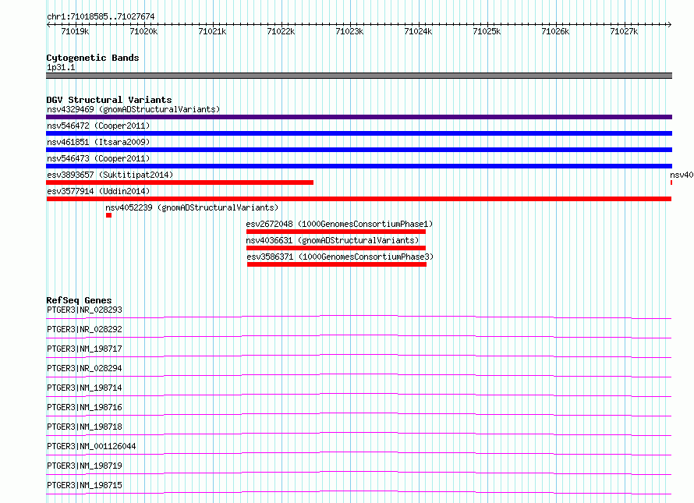This screenshot has width=694, height=503.
Task: Click the 71026k ruler tick label
Action: [555, 31]
